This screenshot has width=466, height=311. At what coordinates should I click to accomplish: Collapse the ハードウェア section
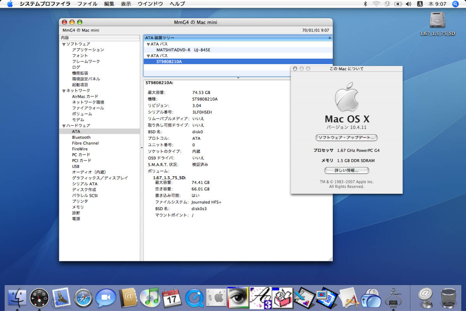tap(63, 126)
